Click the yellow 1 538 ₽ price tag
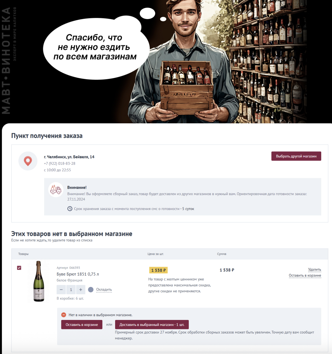 click(x=158, y=270)
